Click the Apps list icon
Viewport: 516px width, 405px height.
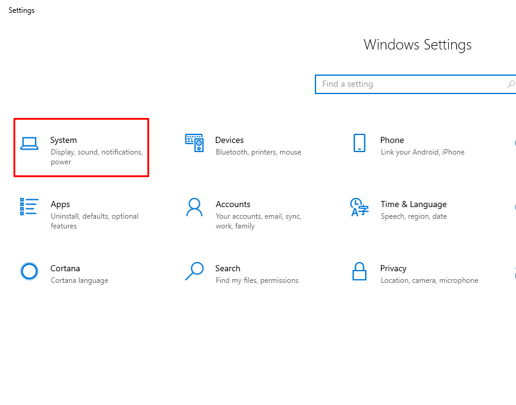click(x=29, y=207)
